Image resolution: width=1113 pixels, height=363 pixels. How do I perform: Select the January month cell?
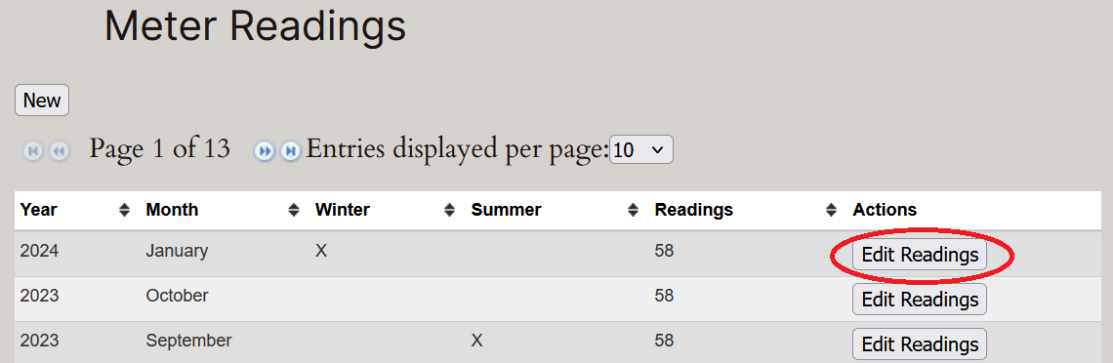pos(177,251)
